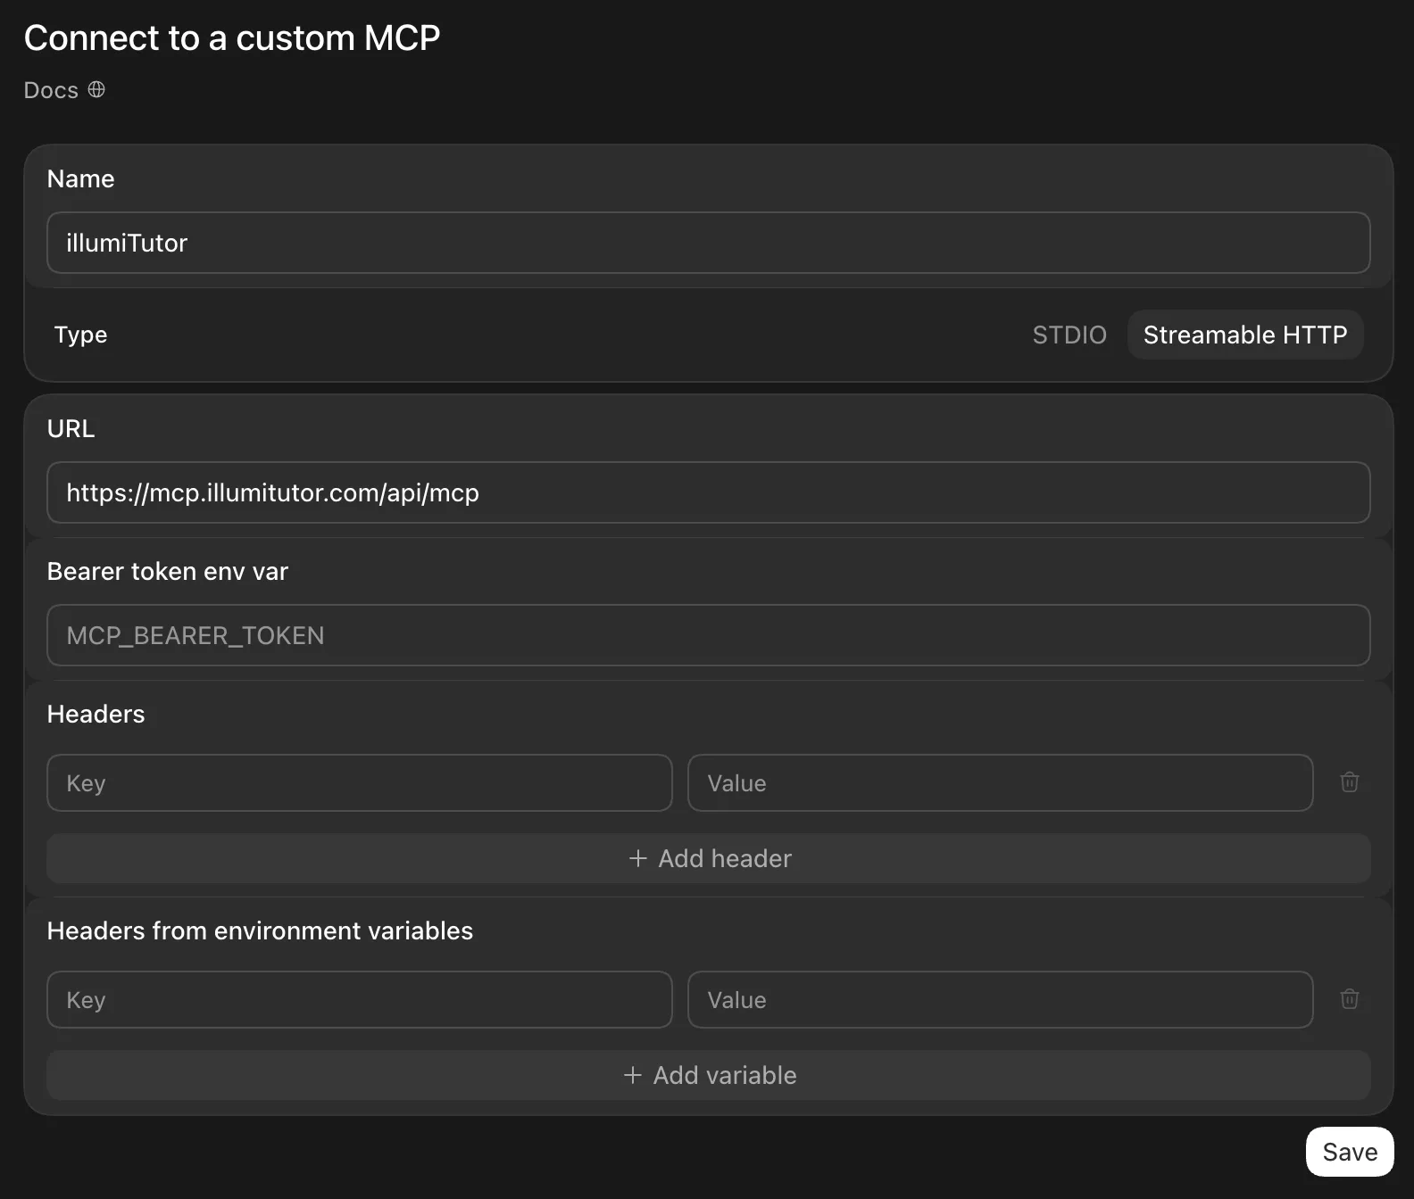Image resolution: width=1414 pixels, height=1199 pixels.
Task: Select STDIO connection type
Action: 1069,335
